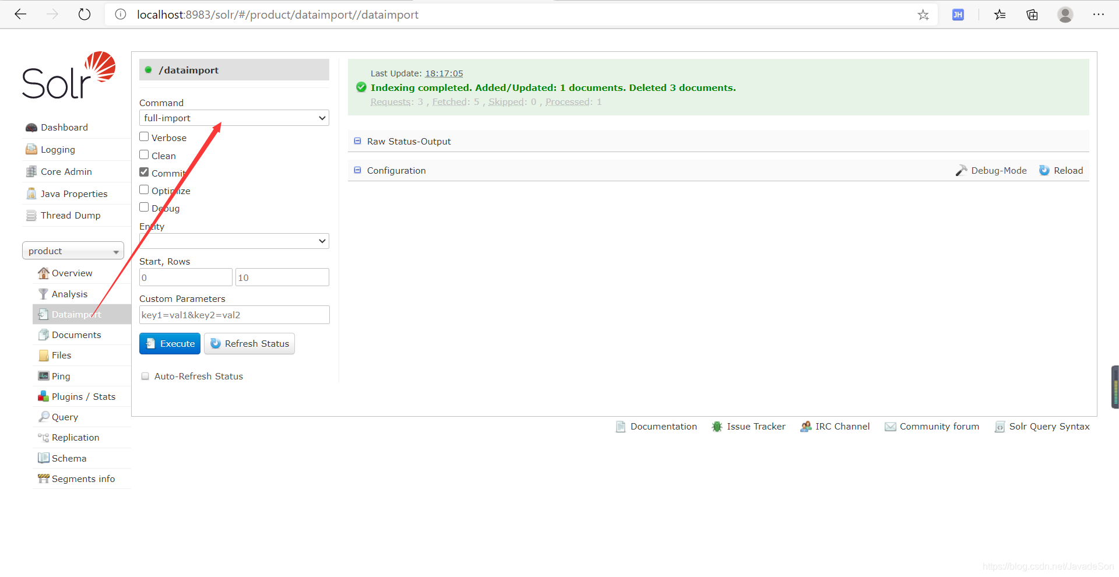Click the Start input field
This screenshot has height=577, width=1119.
point(185,277)
